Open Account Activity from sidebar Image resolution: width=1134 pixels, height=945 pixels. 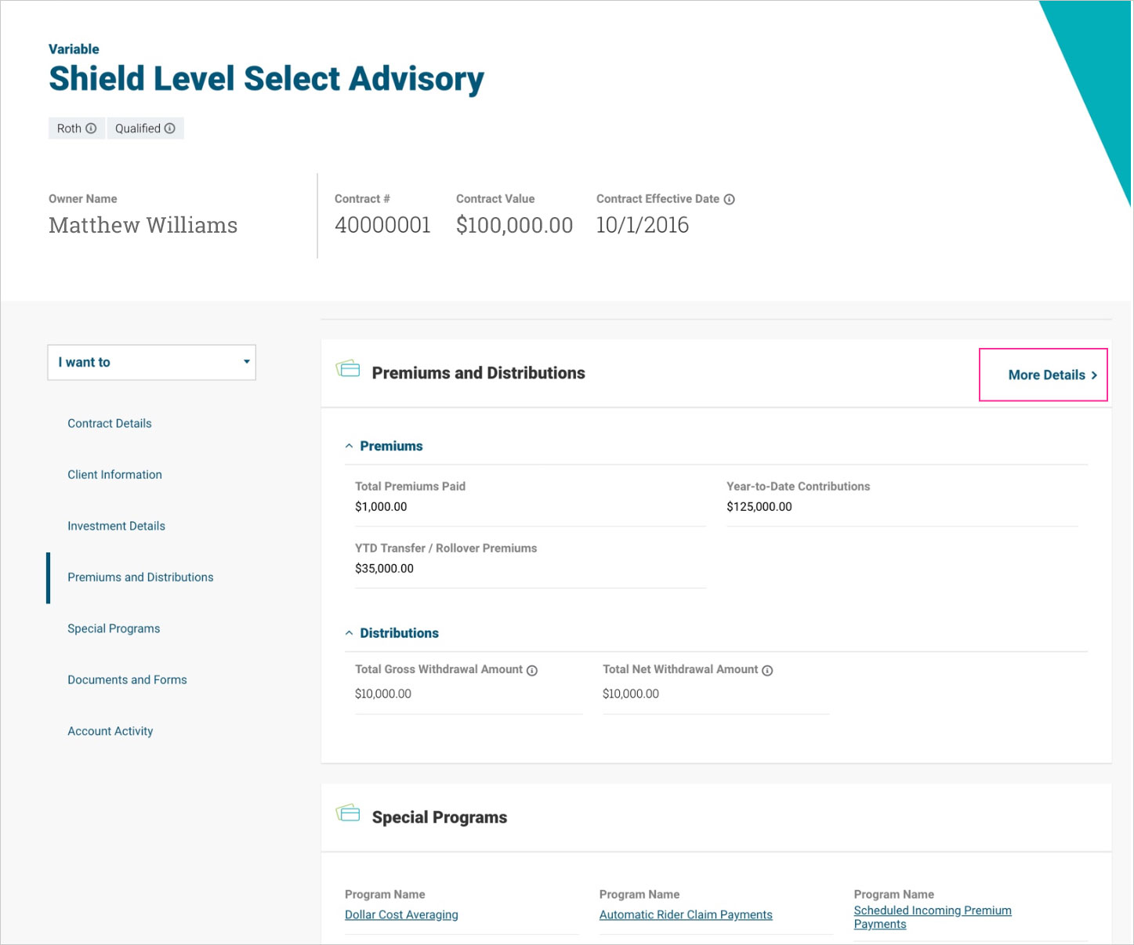point(111,731)
